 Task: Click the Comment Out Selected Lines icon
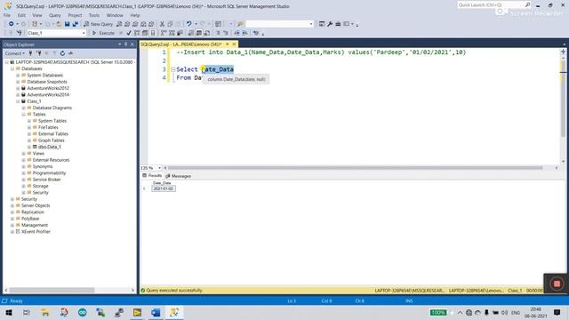[x=218, y=33]
